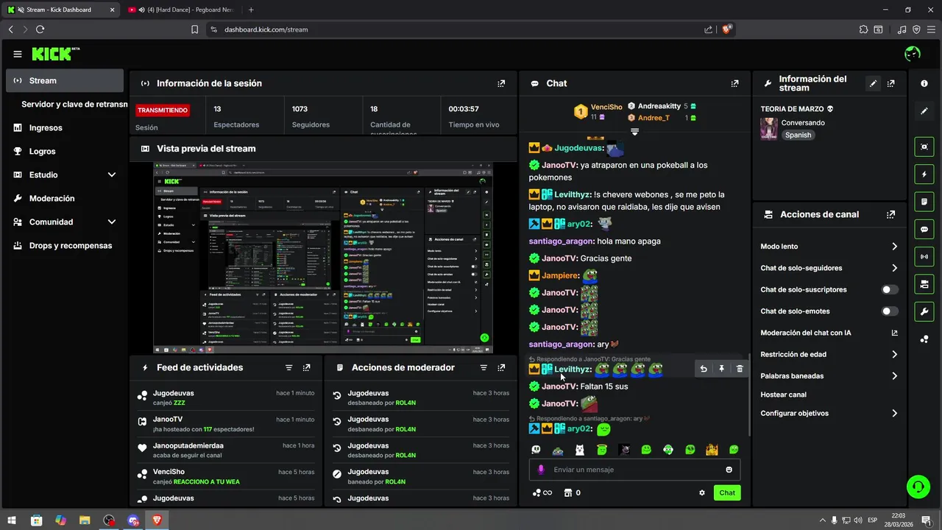The image size is (942, 530).
Task: Open Brave browser icon in taskbar
Action: 157,520
